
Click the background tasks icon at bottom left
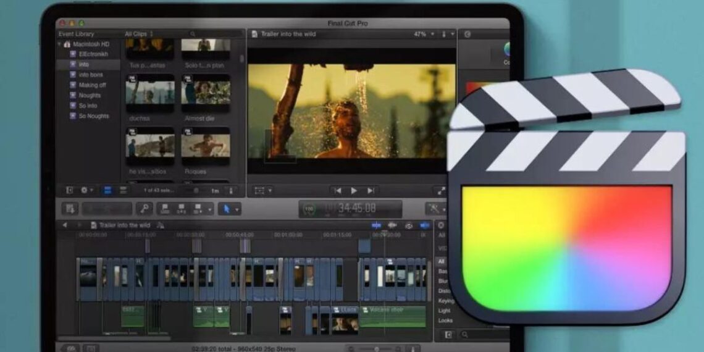pyautogui.click(x=70, y=348)
